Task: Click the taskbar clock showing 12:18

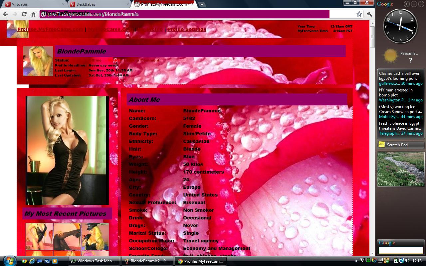Action: tap(417, 261)
